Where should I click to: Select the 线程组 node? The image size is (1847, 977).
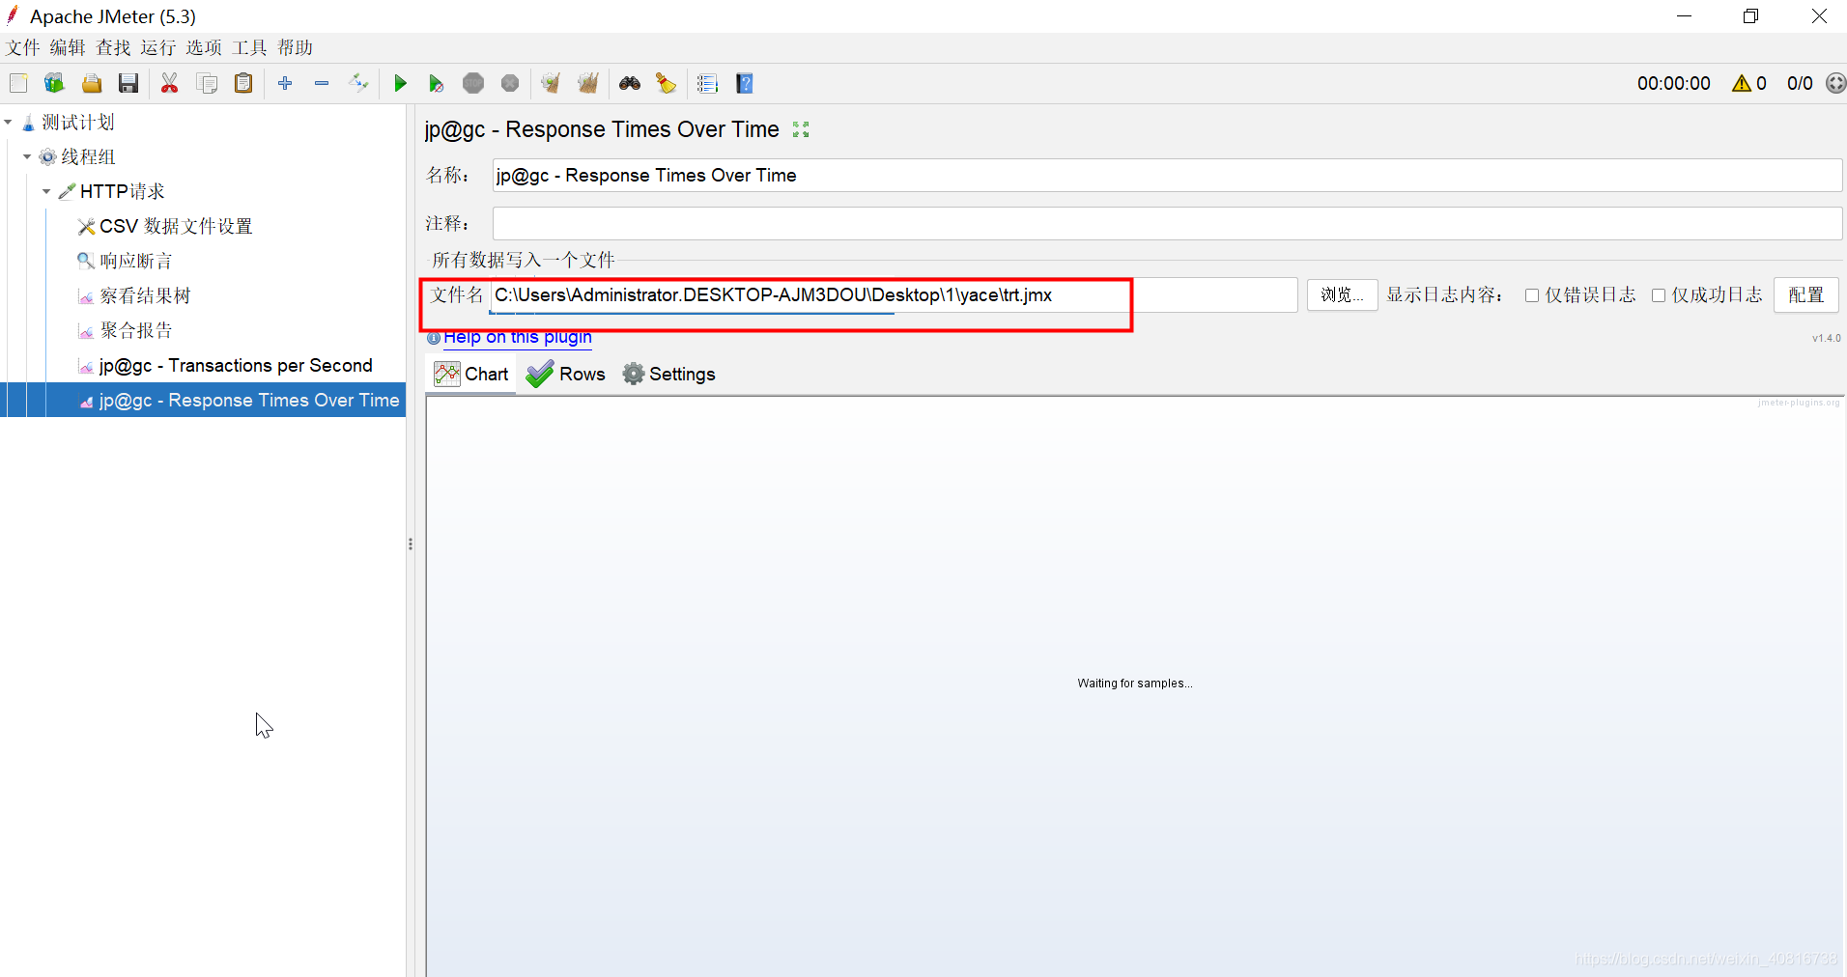[x=88, y=156]
